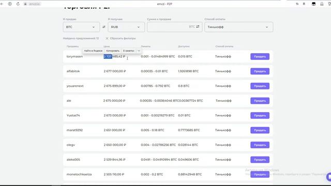Image resolution: width=331 pixels, height=186 pixels.
Task: Click the available amount 0.8 BTC
Action: click(x=184, y=86)
